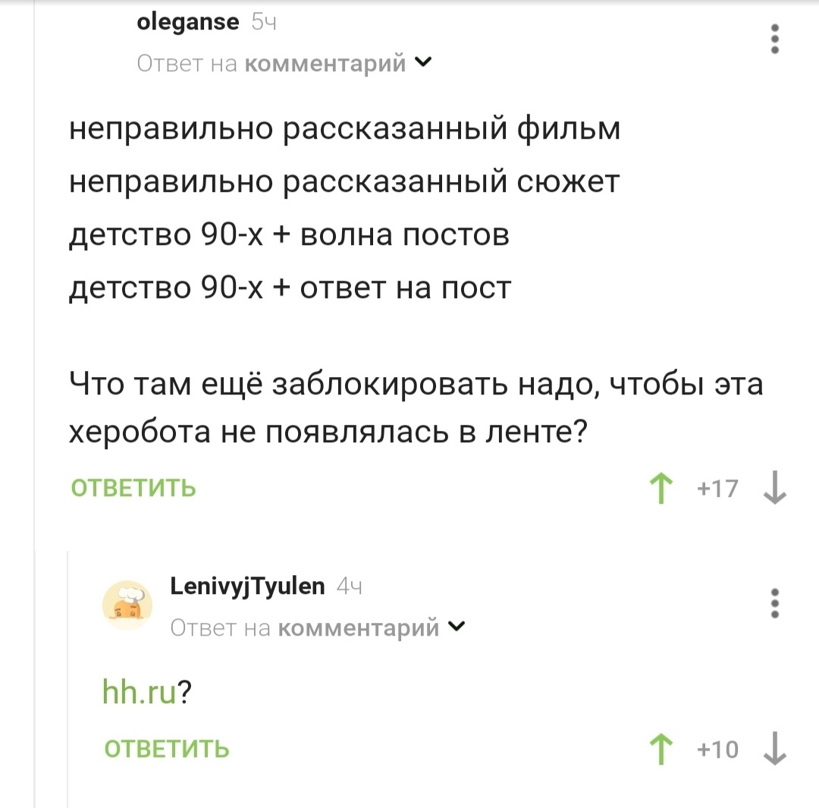819x808 pixels.
Task: Expand parent comment chevron under LenivyjTyulen
Action: coord(457,626)
